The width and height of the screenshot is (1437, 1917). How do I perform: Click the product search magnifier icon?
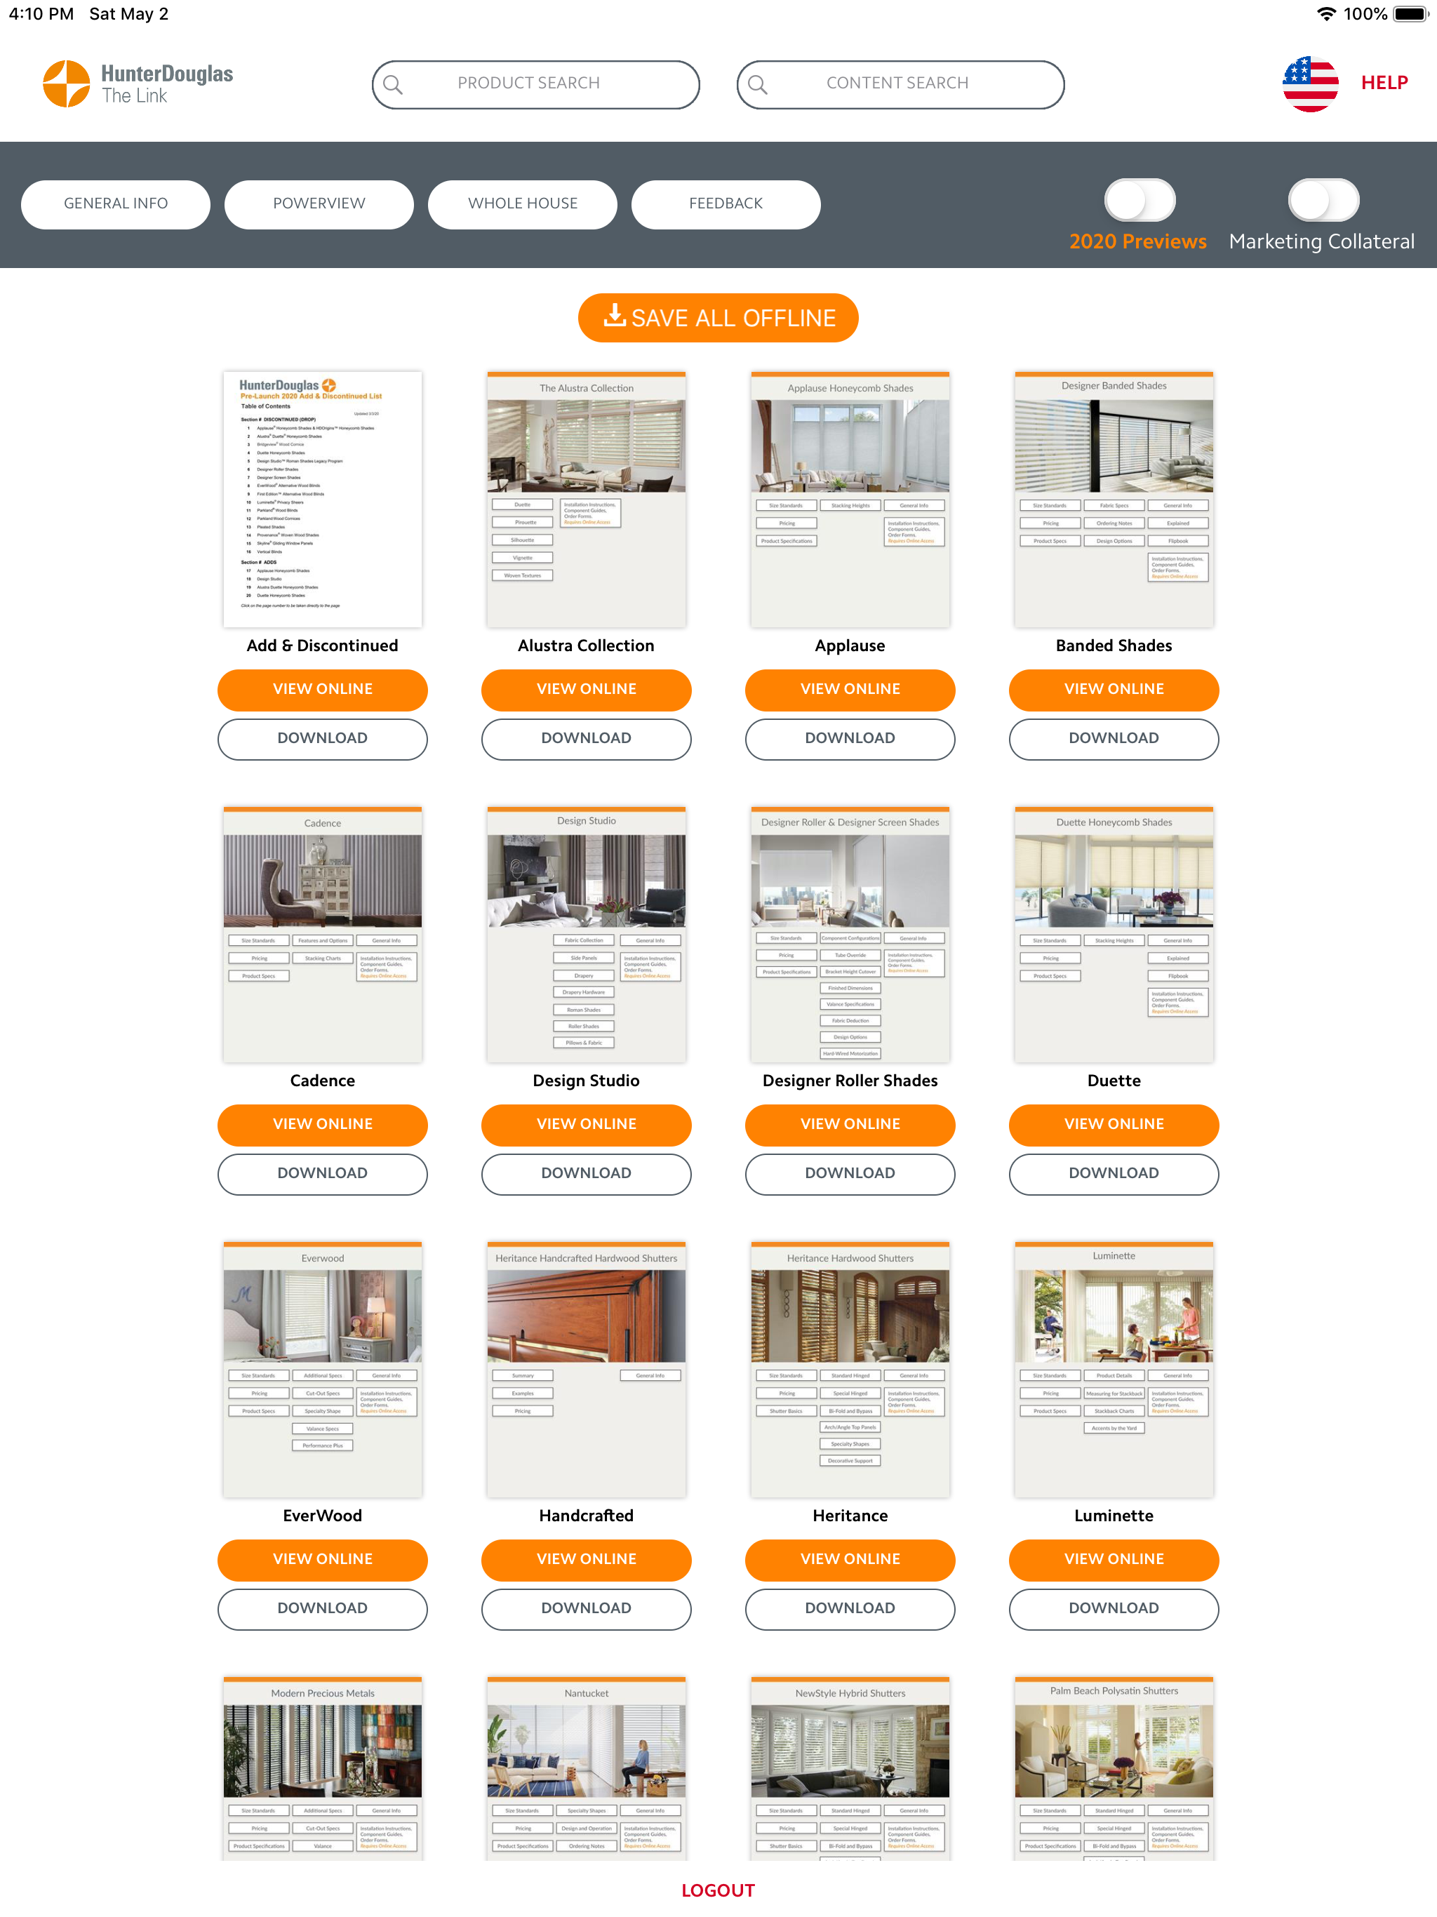tap(393, 84)
